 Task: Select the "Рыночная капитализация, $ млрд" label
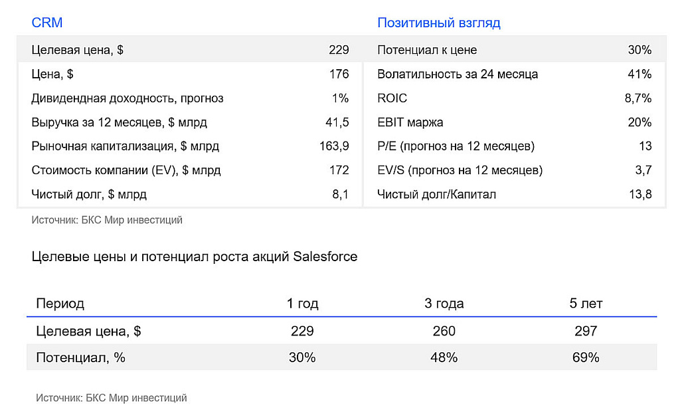click(125, 146)
